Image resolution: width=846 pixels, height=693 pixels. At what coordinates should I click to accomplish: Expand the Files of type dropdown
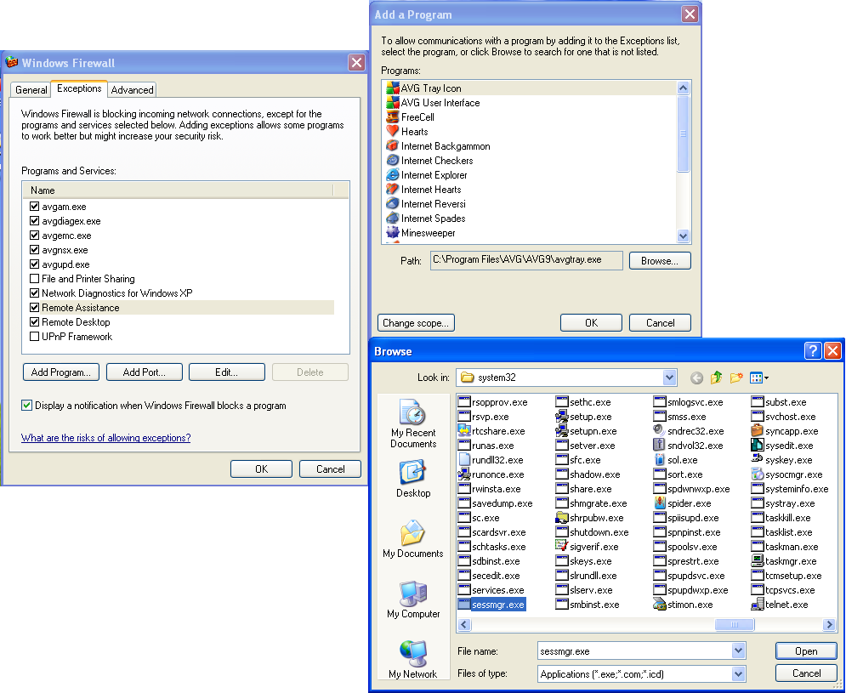[x=739, y=673]
